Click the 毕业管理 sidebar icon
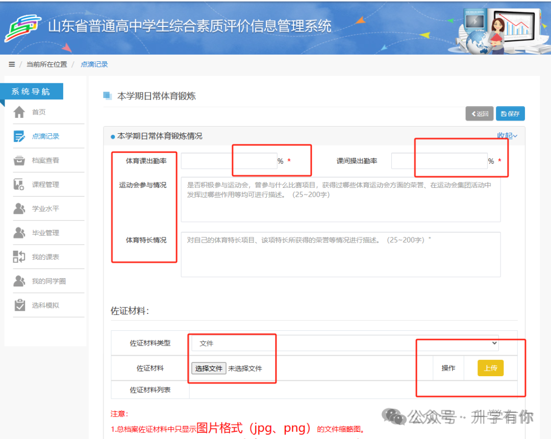This screenshot has width=551, height=439. point(18,233)
